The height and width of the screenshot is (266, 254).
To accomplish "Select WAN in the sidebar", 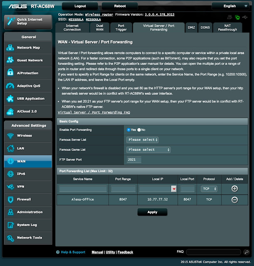I will (x=28, y=161).
